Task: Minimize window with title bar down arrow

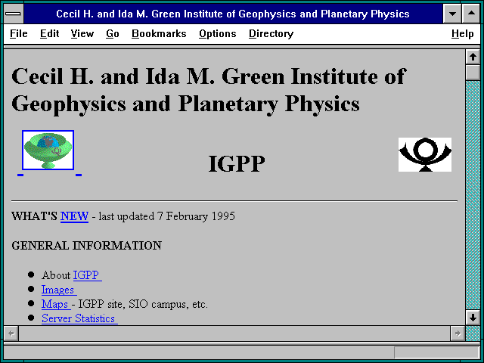Action: [452, 14]
